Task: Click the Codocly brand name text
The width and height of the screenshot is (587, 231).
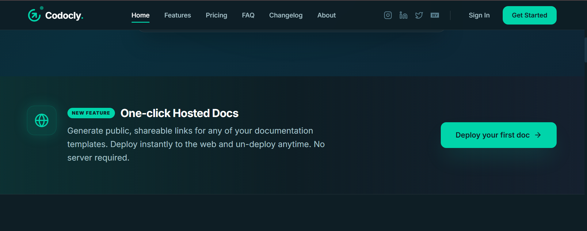Action: pos(64,16)
